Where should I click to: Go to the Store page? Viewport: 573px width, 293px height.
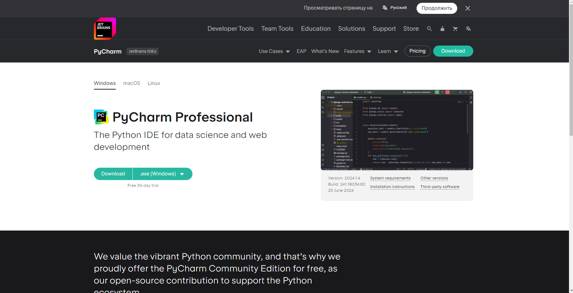(x=411, y=29)
